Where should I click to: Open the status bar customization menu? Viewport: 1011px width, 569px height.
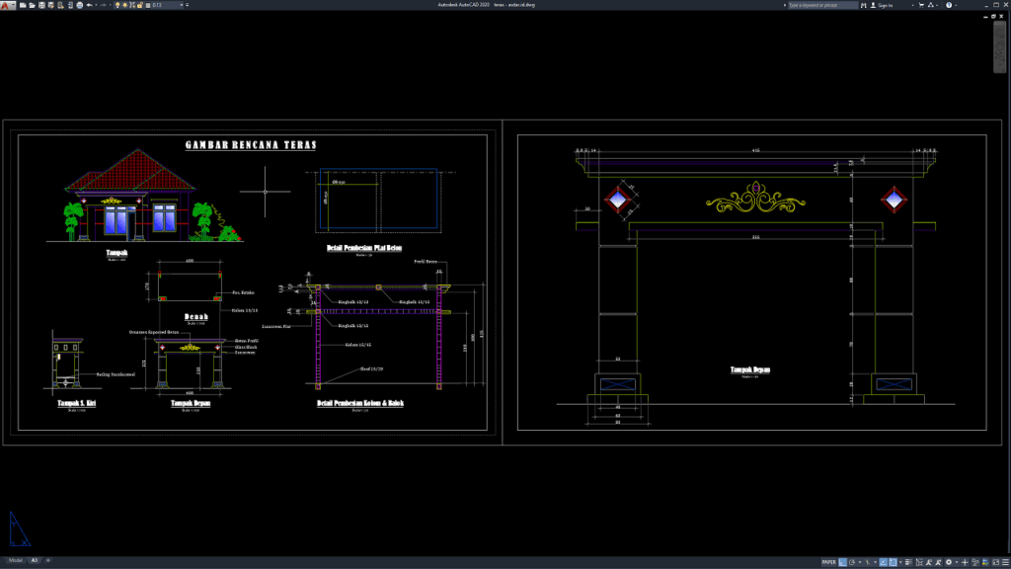pyautogui.click(x=1005, y=561)
